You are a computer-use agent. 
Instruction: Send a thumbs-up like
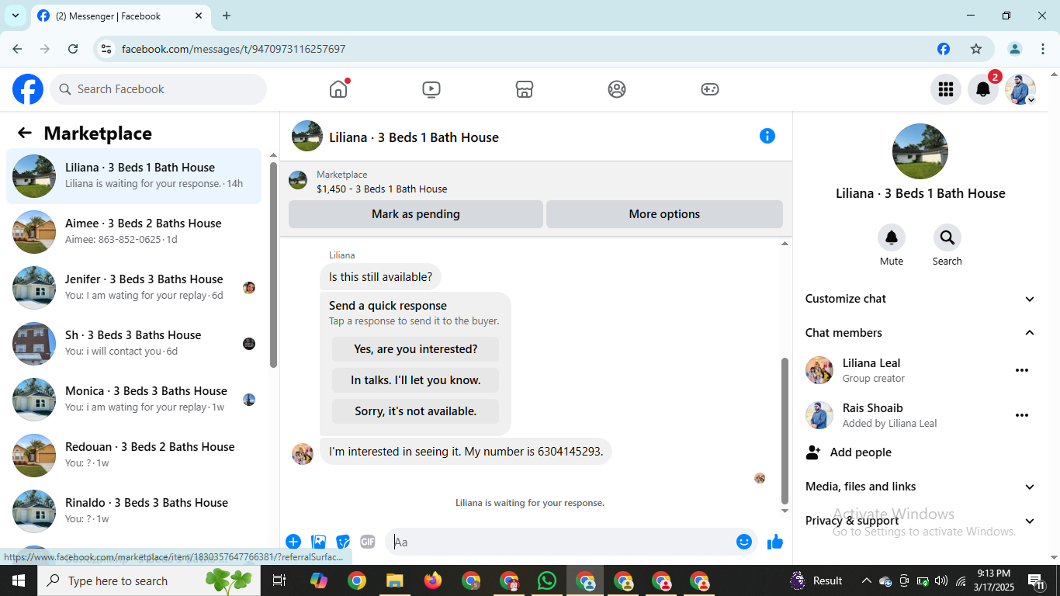[775, 542]
